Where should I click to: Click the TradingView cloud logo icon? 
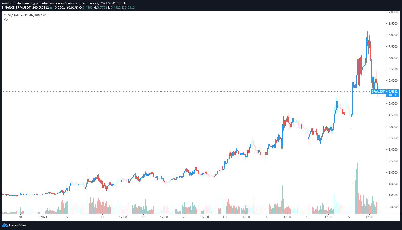(5, 225)
